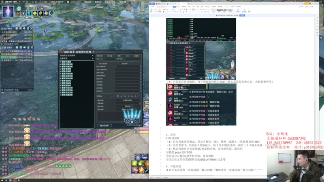Click the green coin icon in game top bar
Screen dimensions: 324x182
68,2
